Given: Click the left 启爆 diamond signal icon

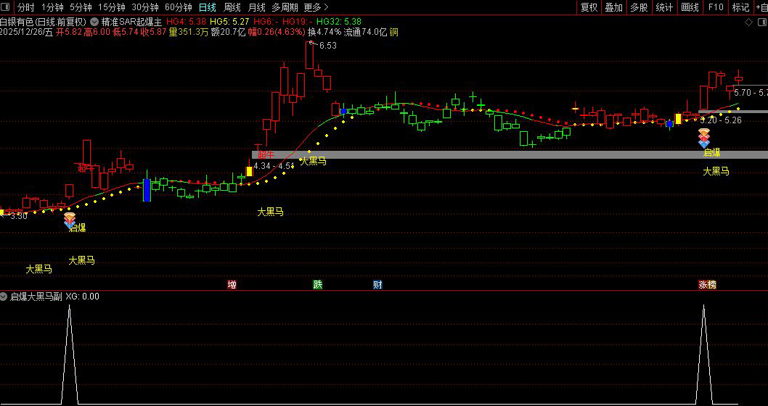Looking at the screenshot, I should tap(70, 220).
